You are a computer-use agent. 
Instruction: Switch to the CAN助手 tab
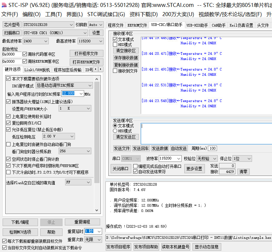click(x=219, y=25)
